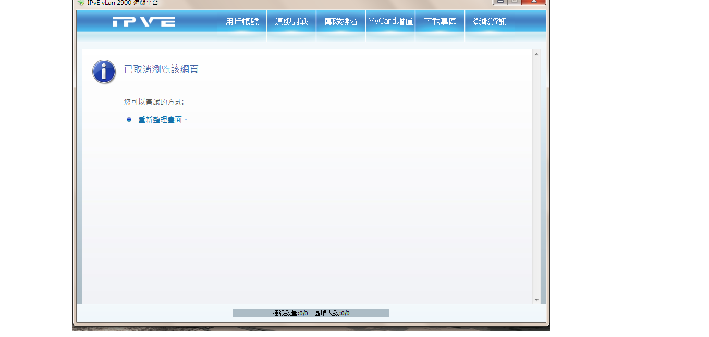Click the scrollbar up arrow
709x337 pixels.
click(x=536, y=54)
